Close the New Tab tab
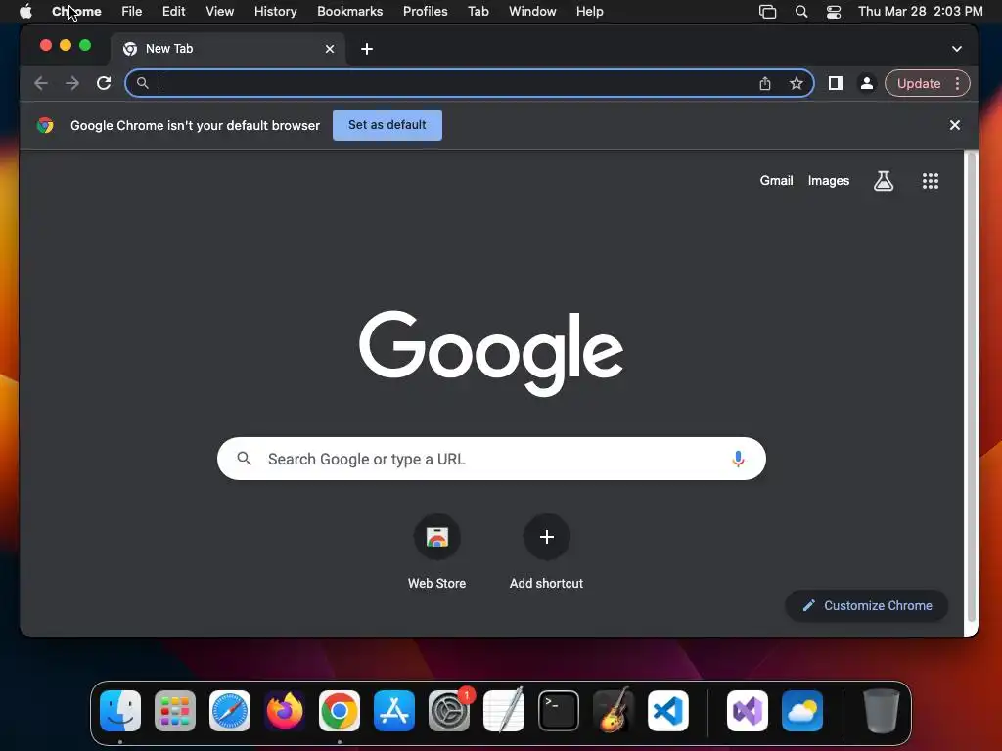The height and width of the screenshot is (751, 1002). [x=330, y=49]
